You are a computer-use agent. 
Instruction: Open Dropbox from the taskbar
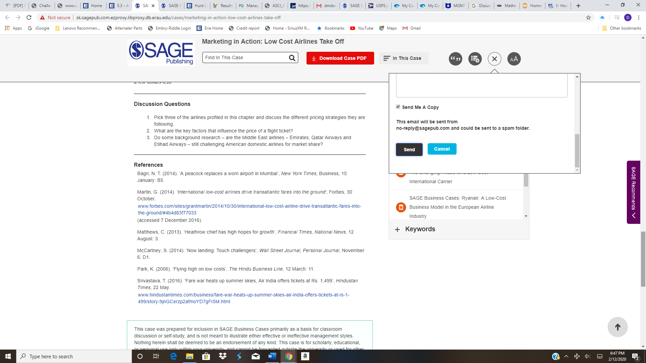tap(222, 356)
